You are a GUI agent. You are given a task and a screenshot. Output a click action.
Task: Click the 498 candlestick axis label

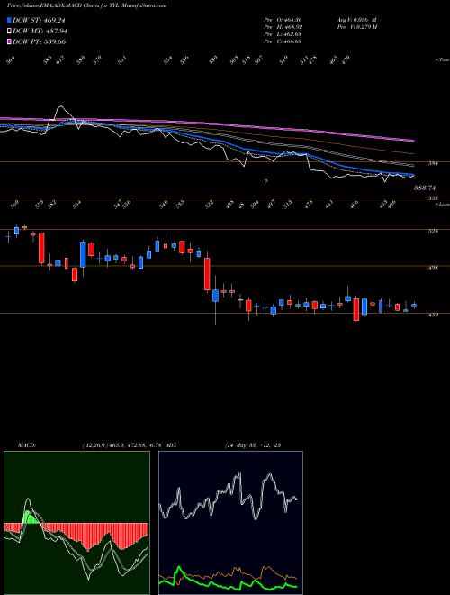point(433,268)
